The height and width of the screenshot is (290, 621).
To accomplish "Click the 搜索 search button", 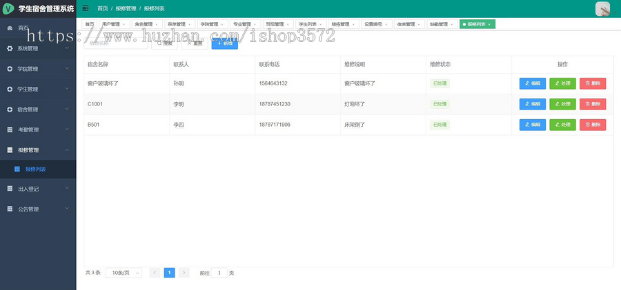I will (164, 43).
